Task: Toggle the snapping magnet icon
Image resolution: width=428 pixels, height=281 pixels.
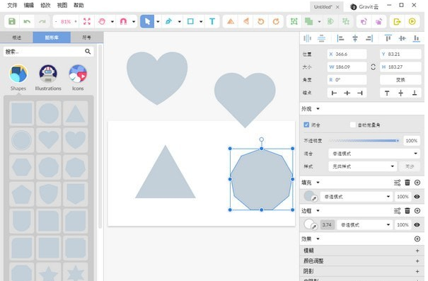Action: 123,21
